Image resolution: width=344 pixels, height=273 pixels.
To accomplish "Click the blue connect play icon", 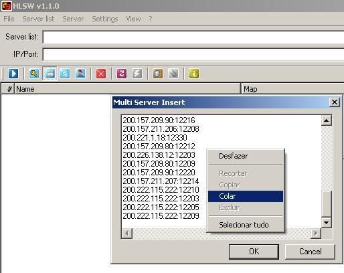I will pyautogui.click(x=13, y=74).
